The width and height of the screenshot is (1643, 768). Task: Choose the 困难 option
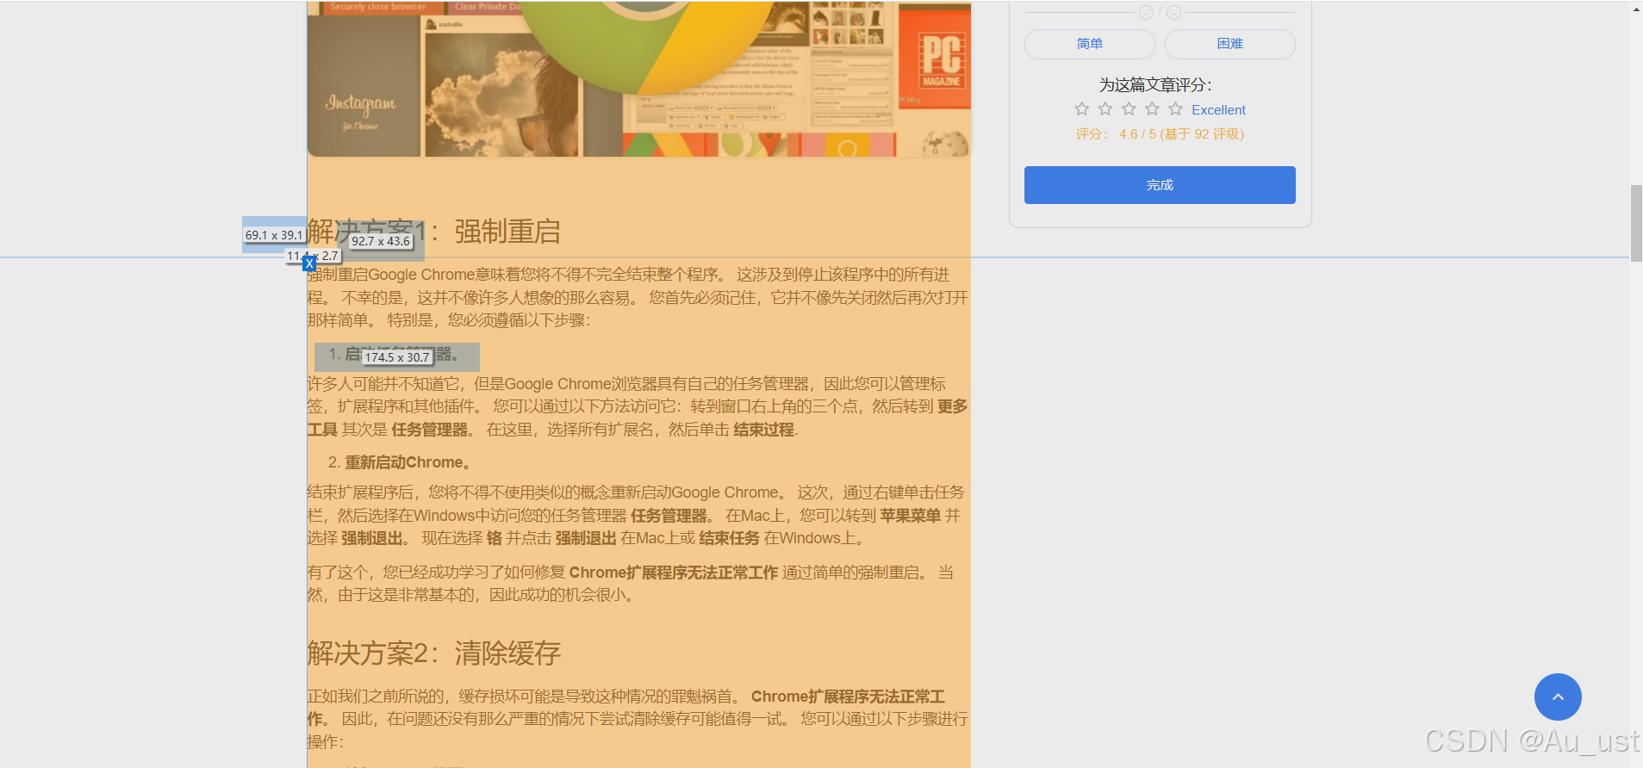click(1229, 44)
